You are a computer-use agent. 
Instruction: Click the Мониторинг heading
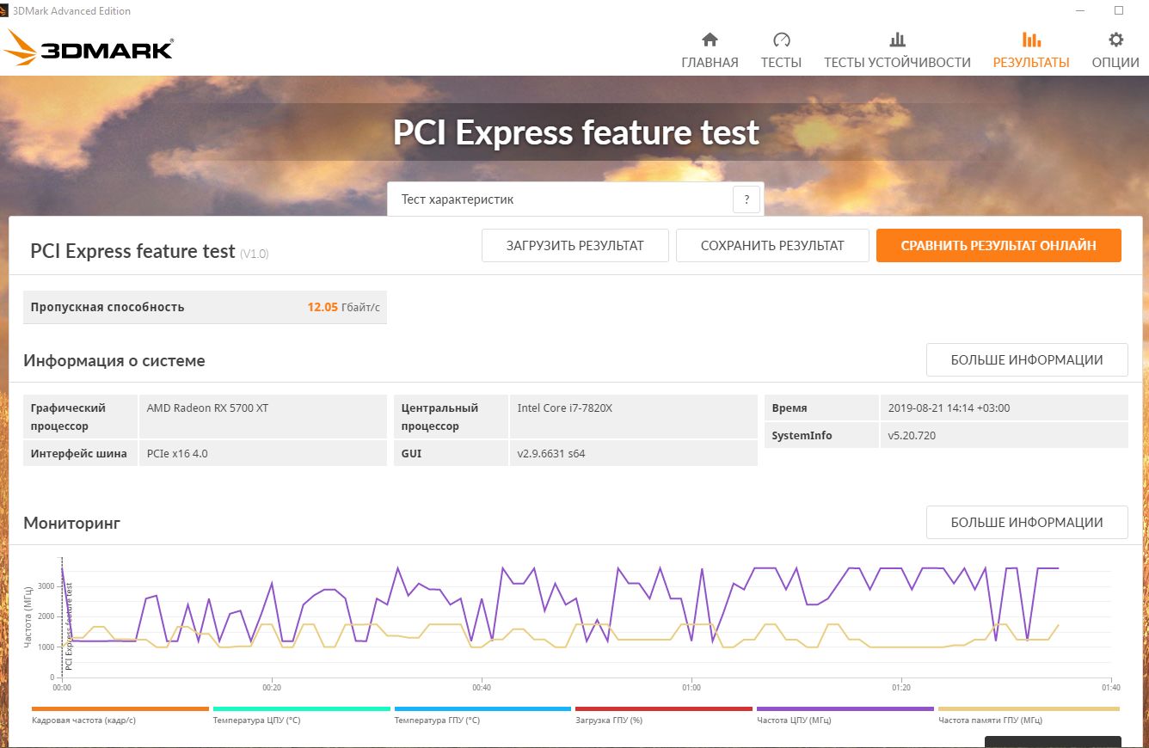point(72,523)
